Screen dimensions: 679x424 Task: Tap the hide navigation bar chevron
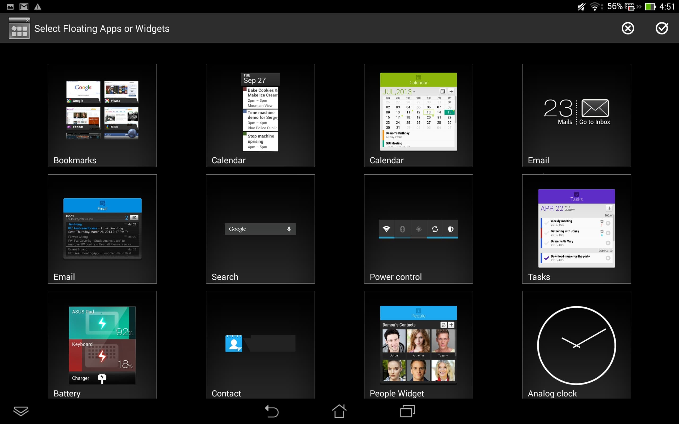pyautogui.click(x=21, y=411)
